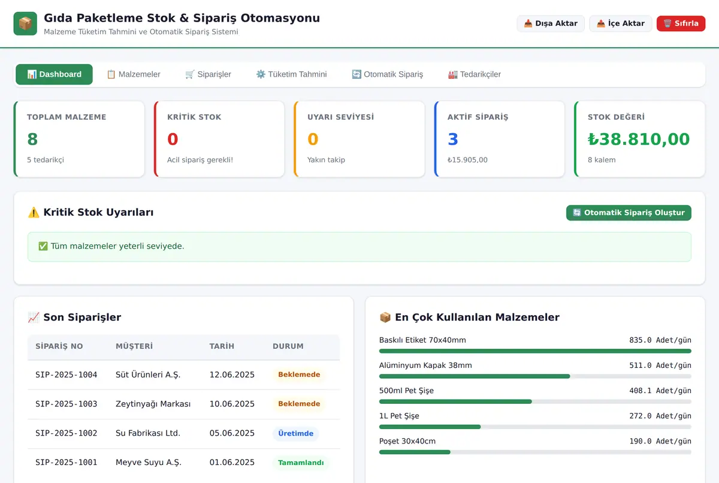
Task: Click the Durum column header
Action: [x=288, y=346]
